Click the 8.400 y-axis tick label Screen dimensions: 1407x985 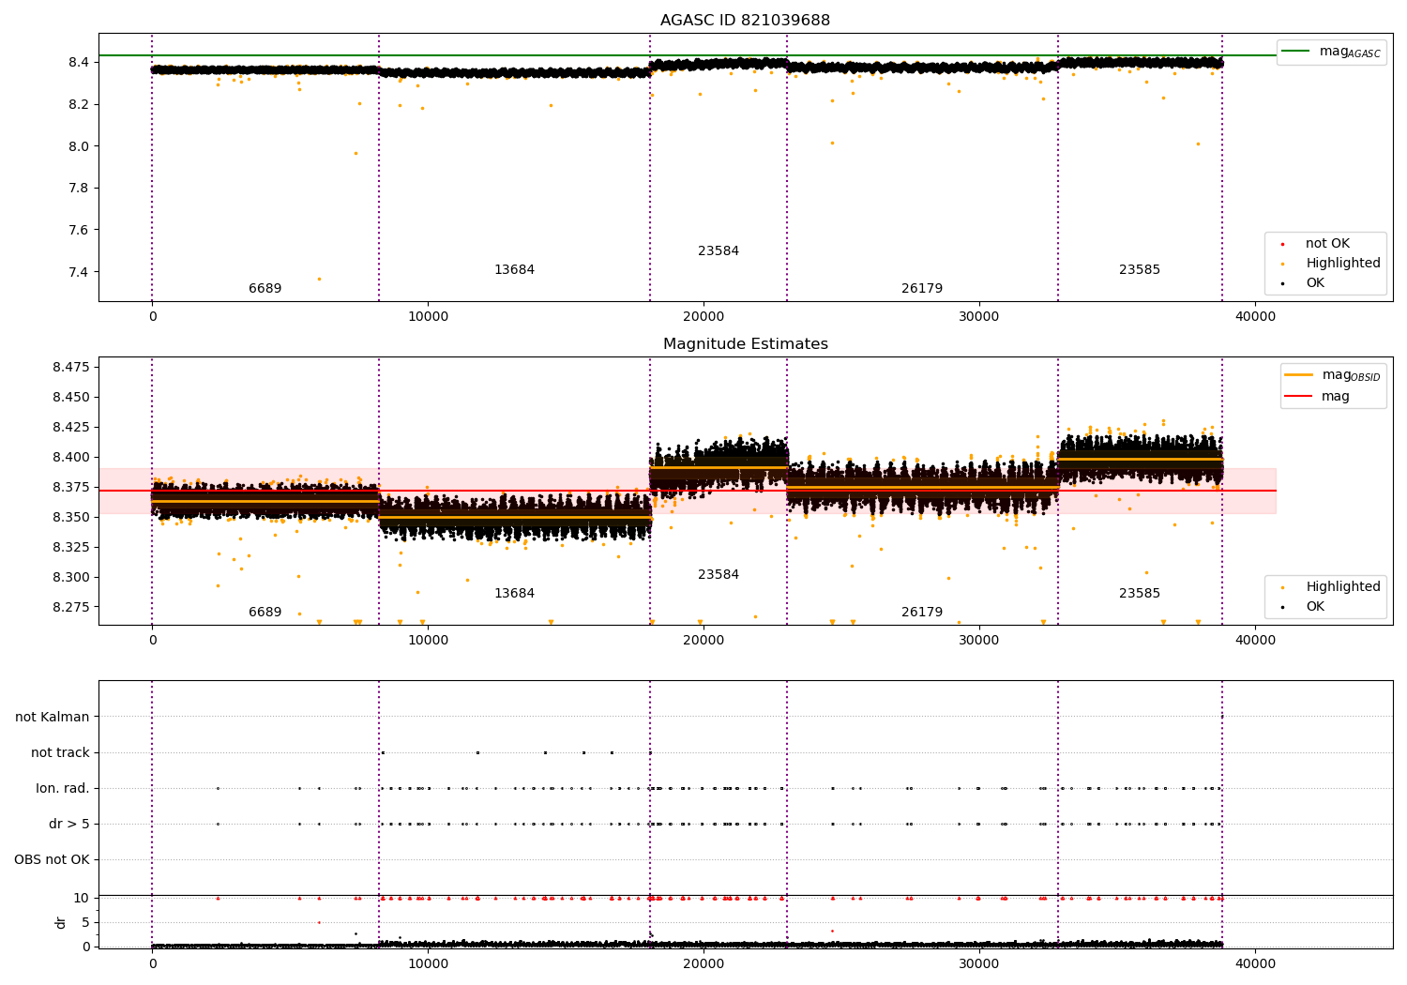tap(71, 458)
